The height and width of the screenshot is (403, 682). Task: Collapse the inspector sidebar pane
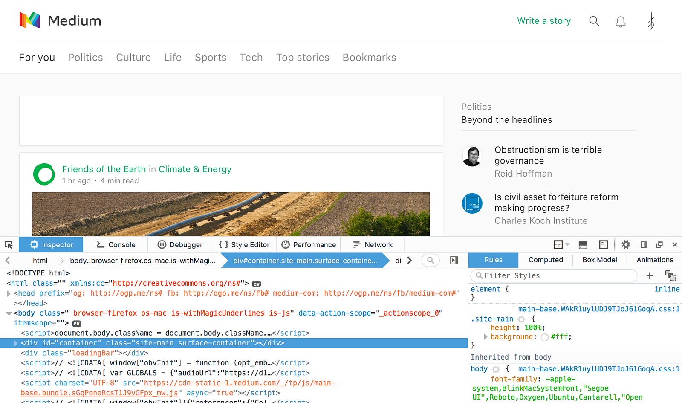tap(454, 260)
